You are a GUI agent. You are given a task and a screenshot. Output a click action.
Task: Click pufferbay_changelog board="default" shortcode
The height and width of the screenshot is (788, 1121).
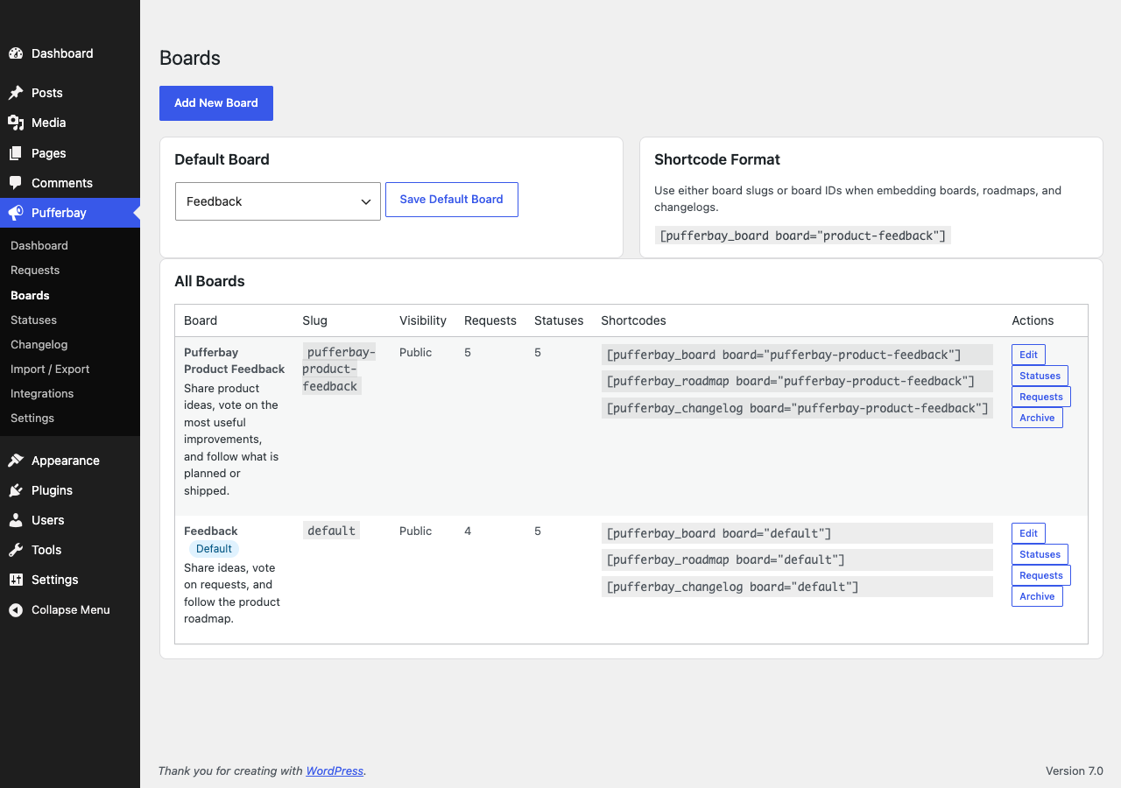[x=797, y=587]
